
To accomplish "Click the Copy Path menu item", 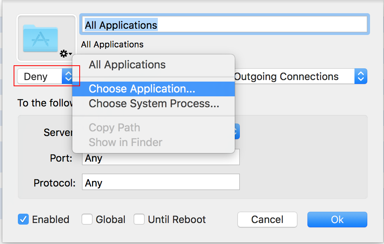I will click(114, 128).
